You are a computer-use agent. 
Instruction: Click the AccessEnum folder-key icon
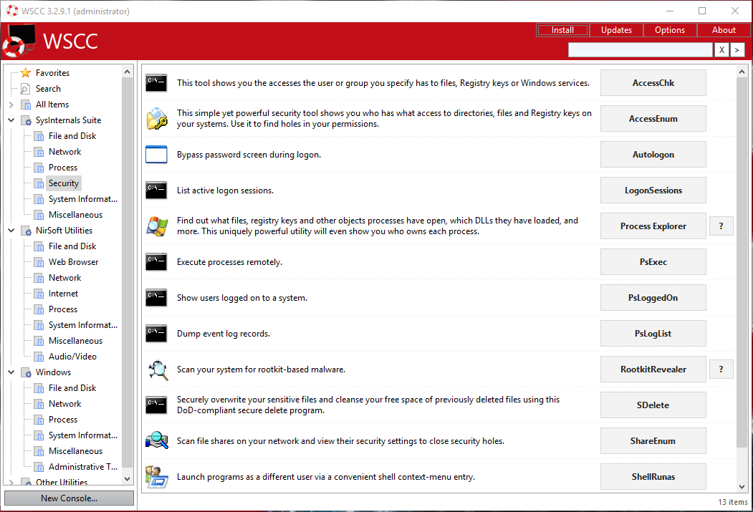(x=157, y=119)
